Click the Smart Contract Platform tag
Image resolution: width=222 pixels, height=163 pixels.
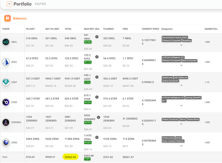point(173,141)
